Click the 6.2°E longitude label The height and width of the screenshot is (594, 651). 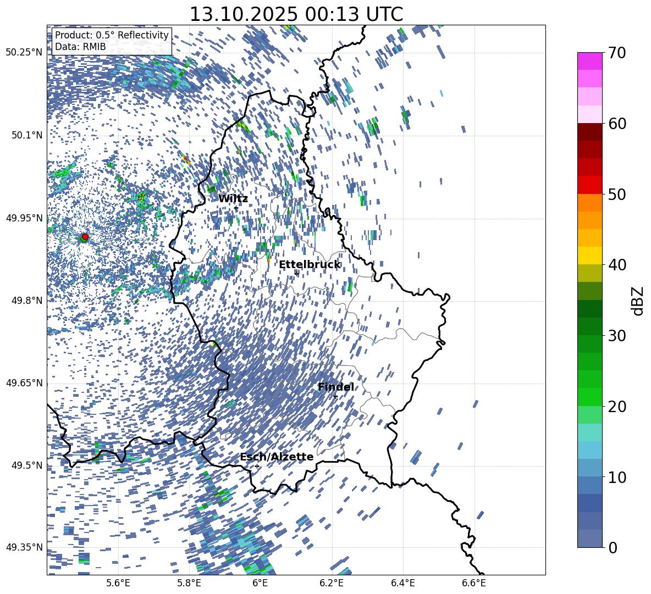click(332, 583)
